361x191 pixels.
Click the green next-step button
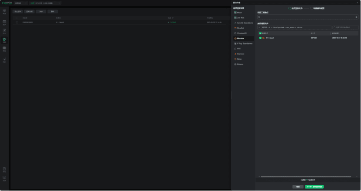pyautogui.click(x=314, y=187)
